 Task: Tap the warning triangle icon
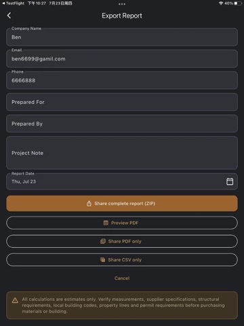point(15,300)
